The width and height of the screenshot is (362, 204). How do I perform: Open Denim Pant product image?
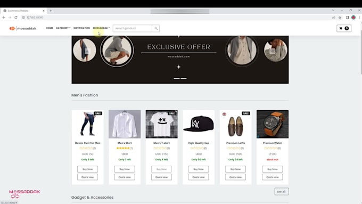[x=87, y=124]
